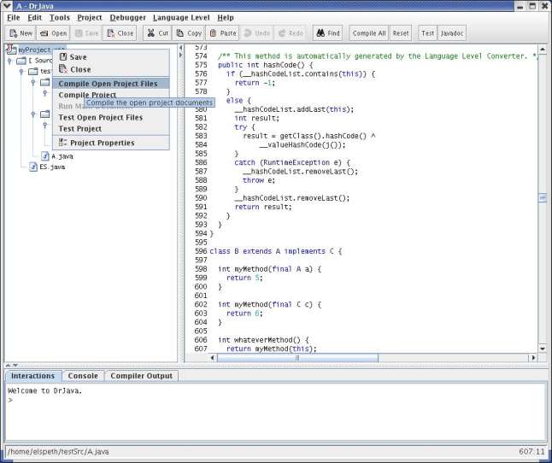Click the Paste clipboard icon
The height and width of the screenshot is (463, 552).
[x=214, y=33]
